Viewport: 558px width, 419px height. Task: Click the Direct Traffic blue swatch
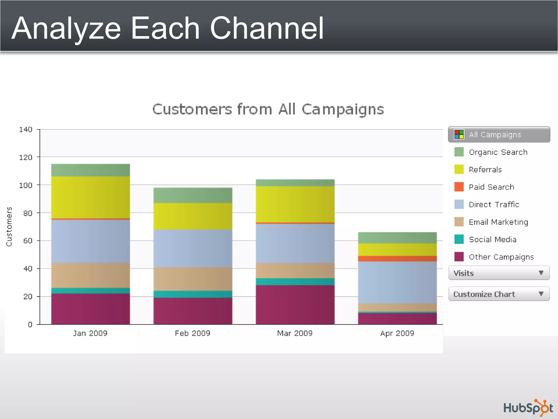point(459,204)
